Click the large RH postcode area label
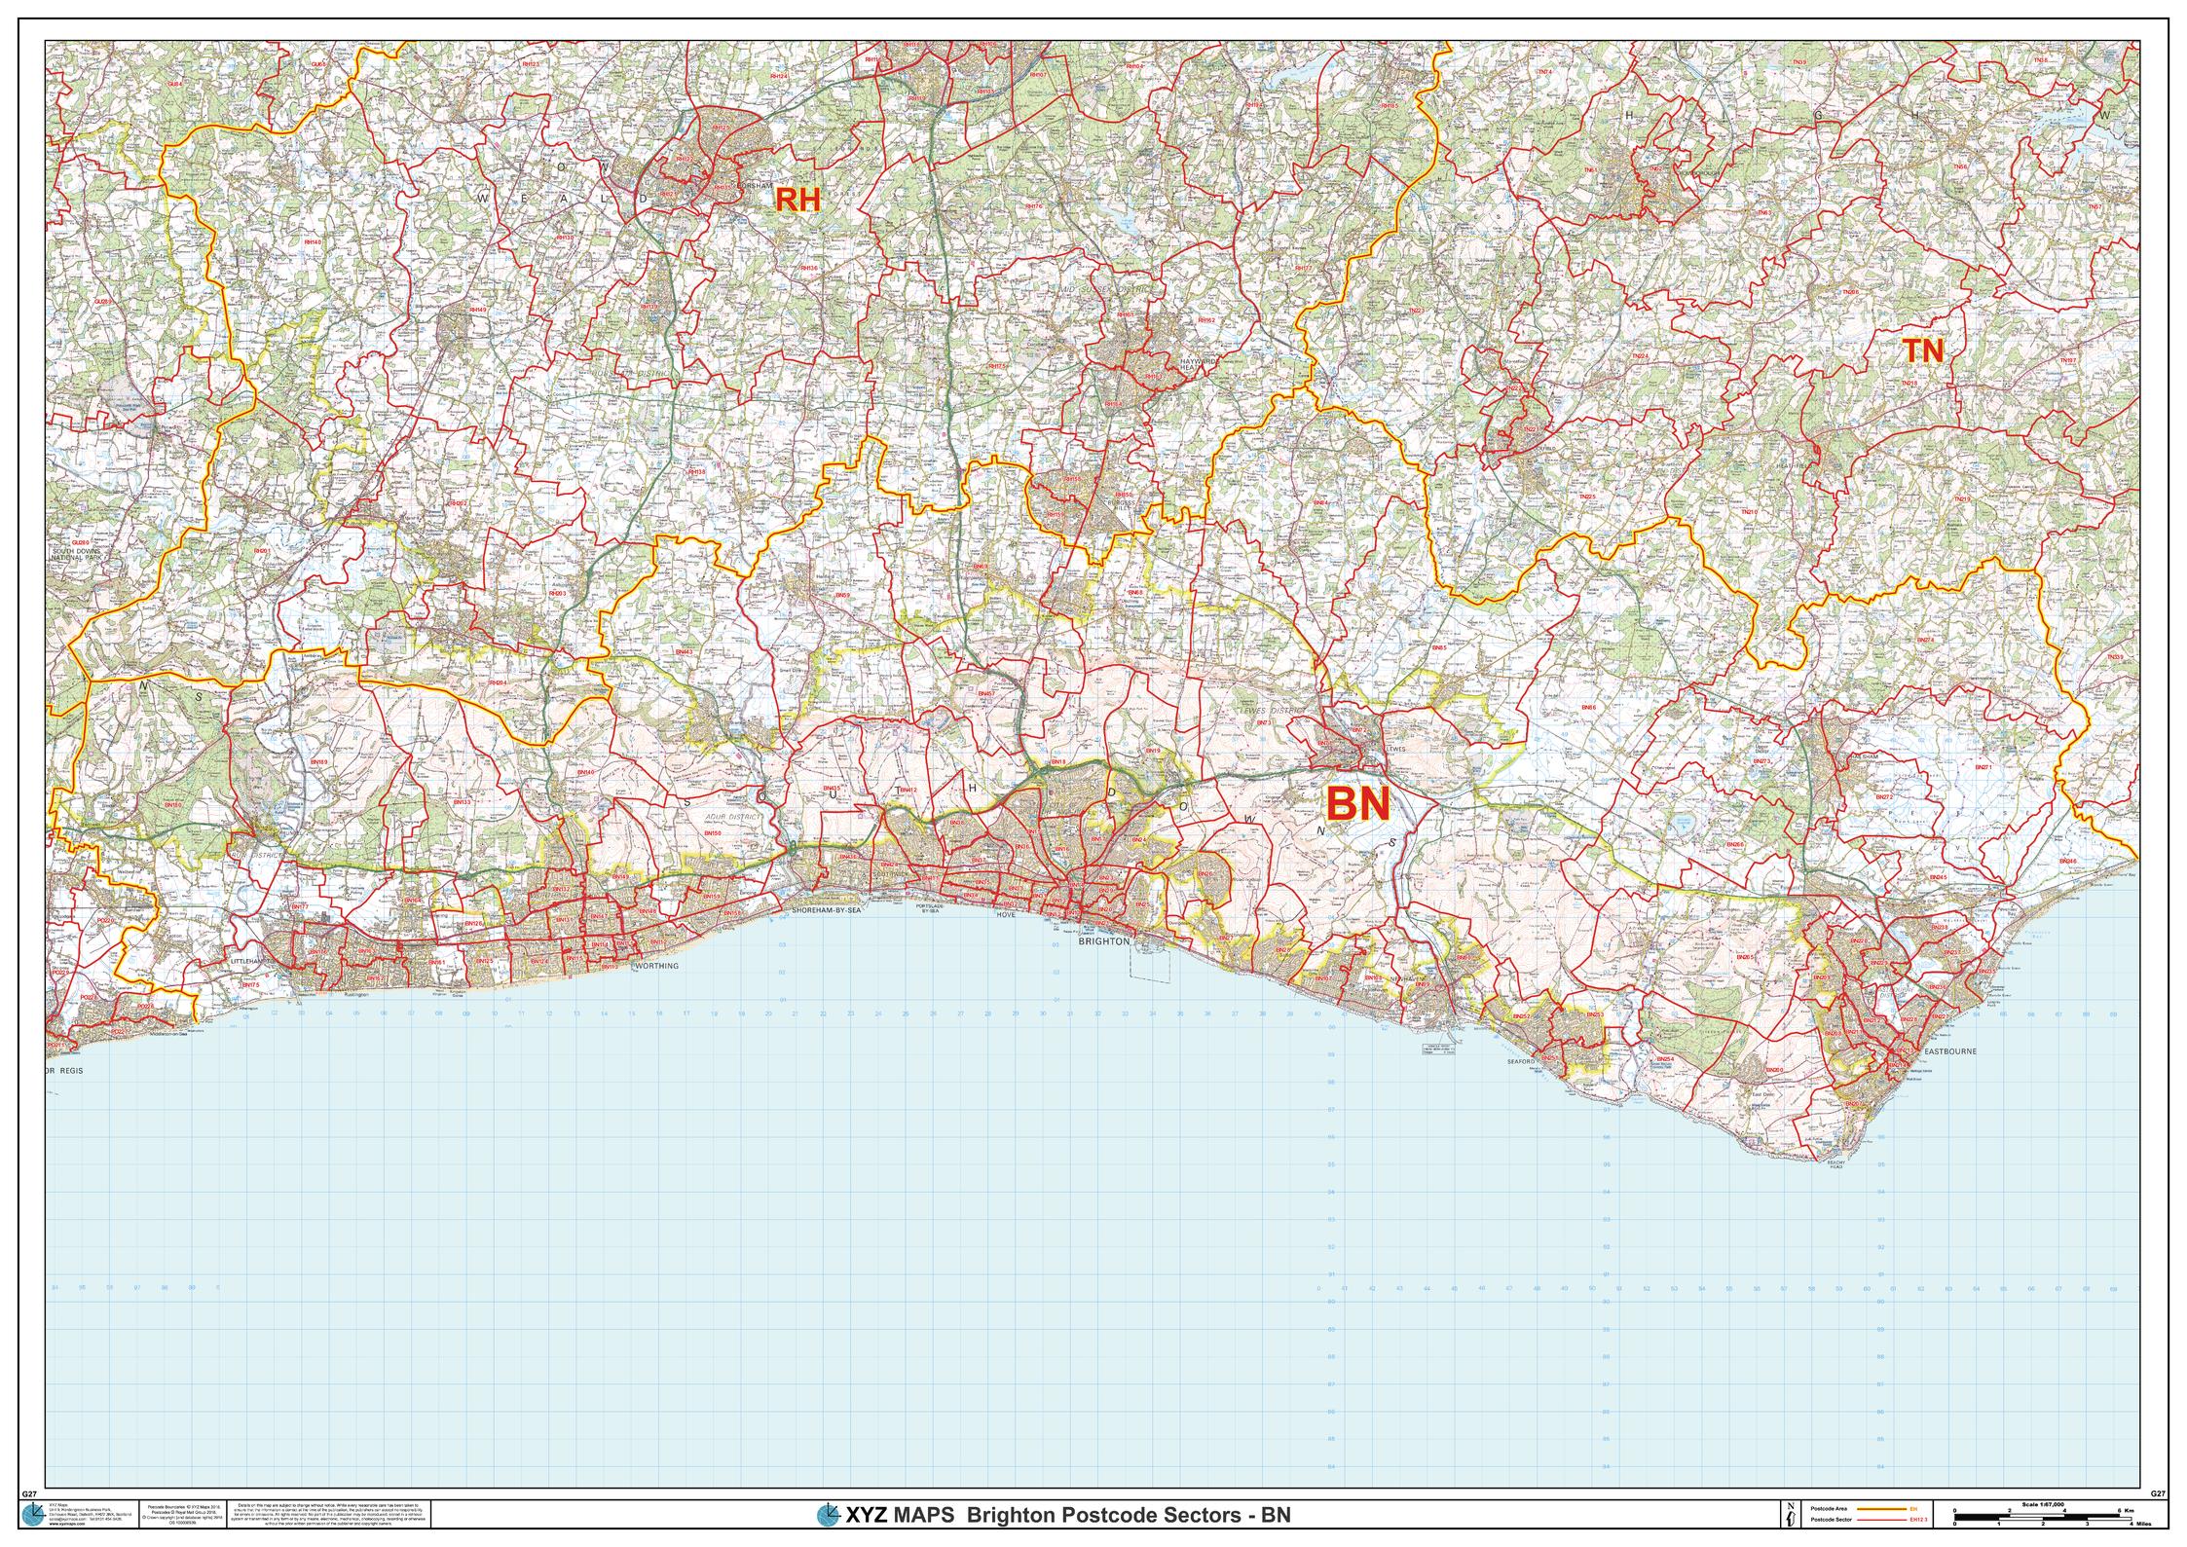Viewport: 2187px width, 1547px height. coord(798,200)
